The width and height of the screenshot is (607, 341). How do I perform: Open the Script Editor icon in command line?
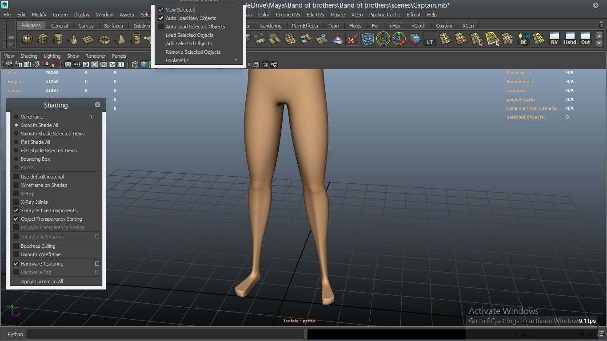point(601,334)
